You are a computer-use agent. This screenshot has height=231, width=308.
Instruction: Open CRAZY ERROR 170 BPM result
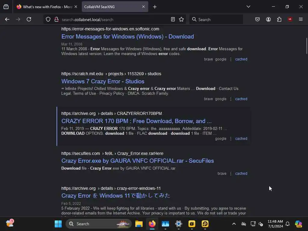[137, 121]
